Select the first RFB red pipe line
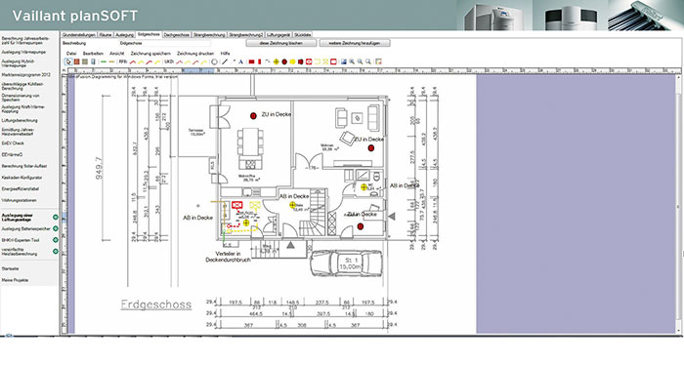 [133, 61]
